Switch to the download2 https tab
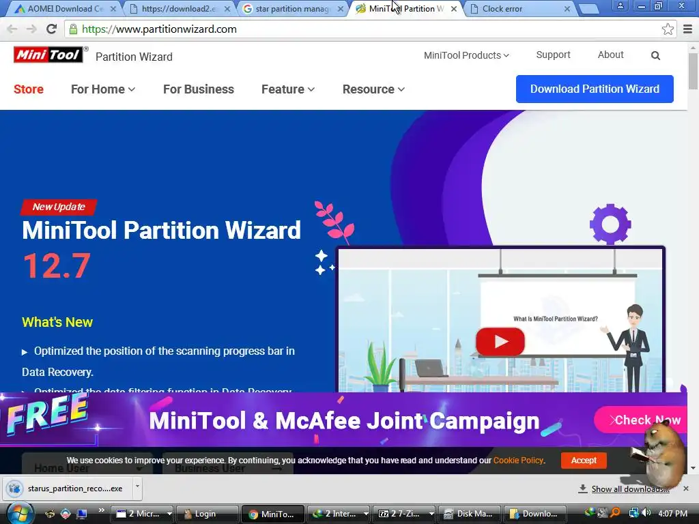The image size is (699, 524). 179,9
